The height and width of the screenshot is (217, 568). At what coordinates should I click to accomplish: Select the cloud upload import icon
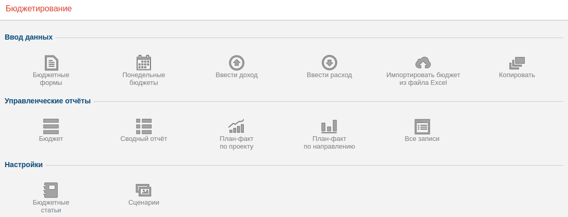point(423,63)
